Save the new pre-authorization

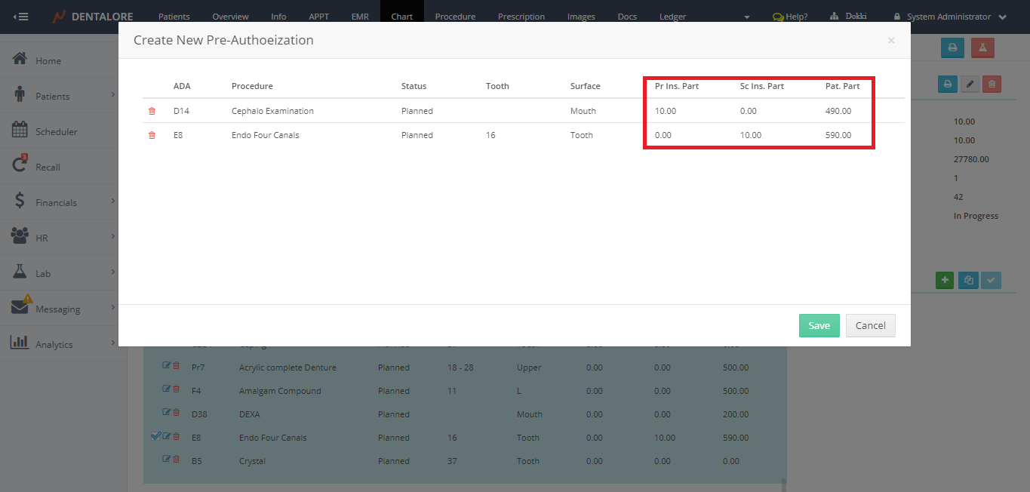coord(819,325)
